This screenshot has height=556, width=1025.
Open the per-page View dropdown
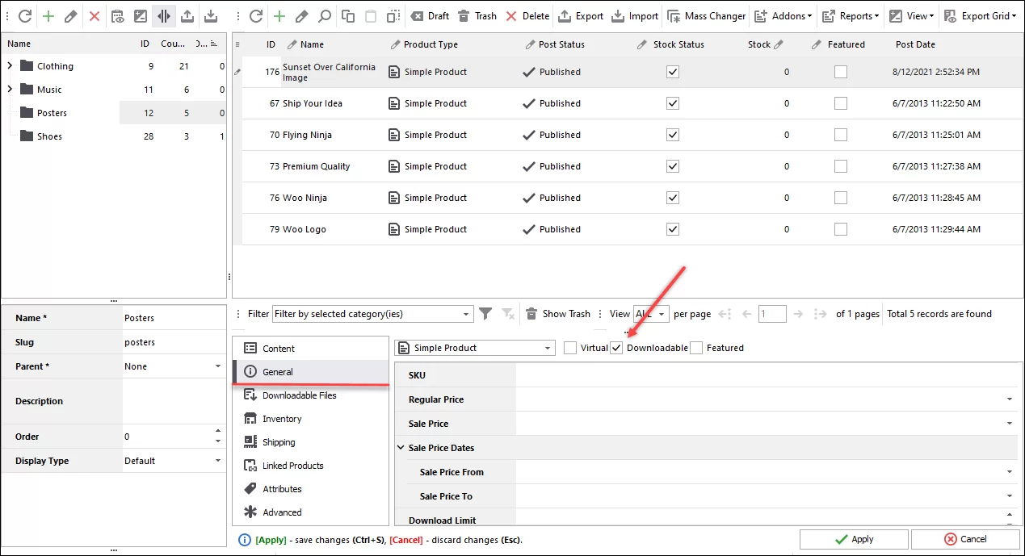(652, 314)
